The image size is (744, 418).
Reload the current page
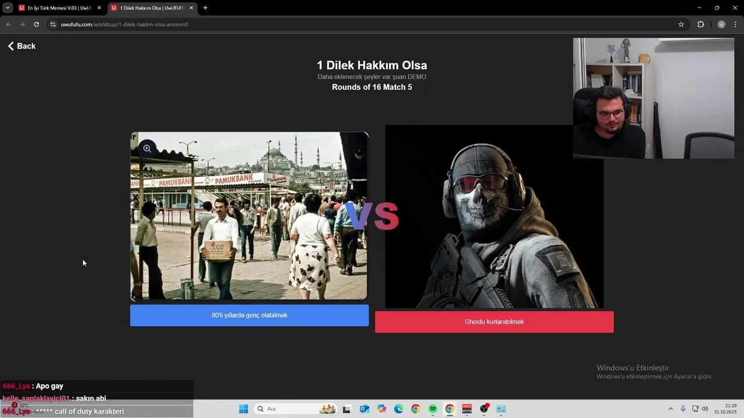coord(36,24)
